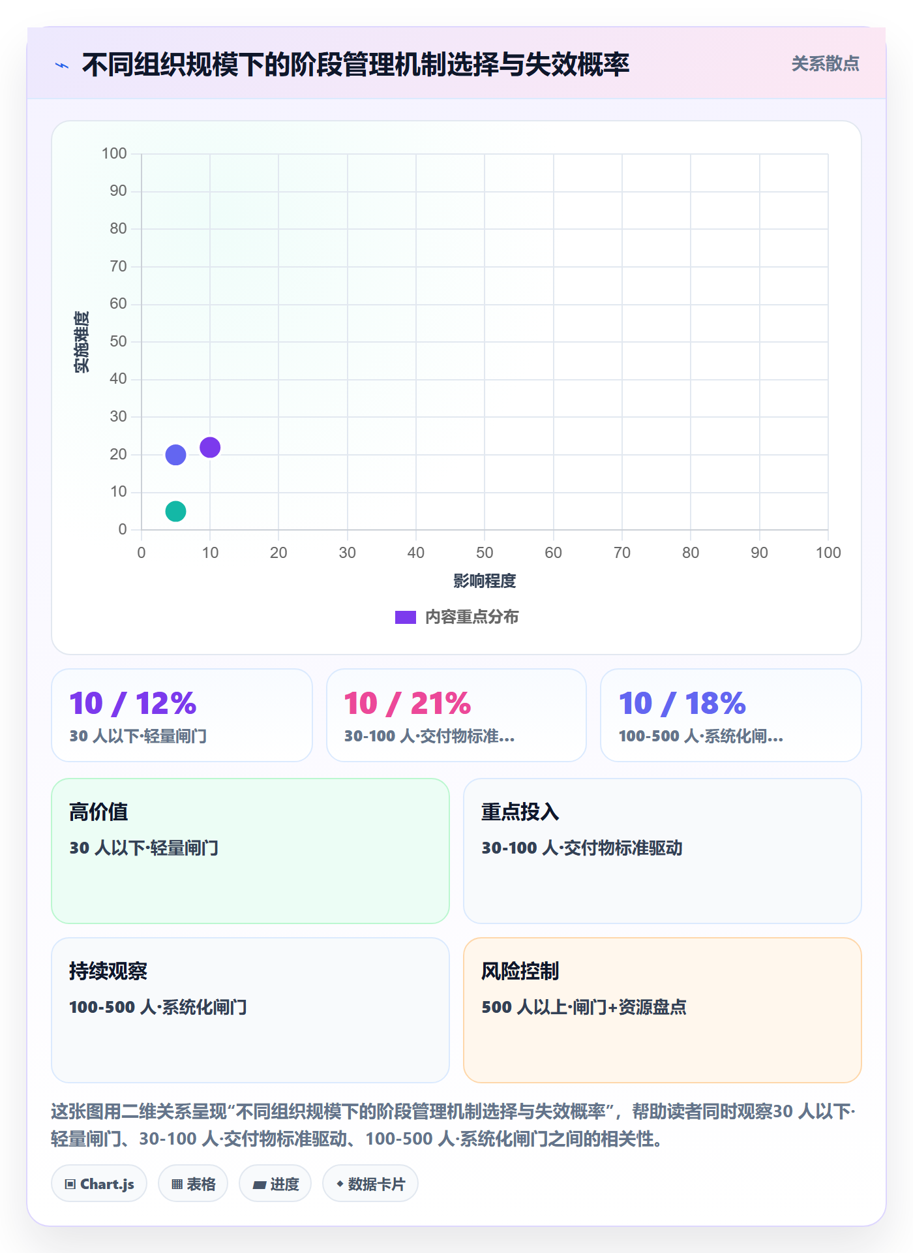
Task: Click the Chart.js tag chip
Action: pos(99,1184)
